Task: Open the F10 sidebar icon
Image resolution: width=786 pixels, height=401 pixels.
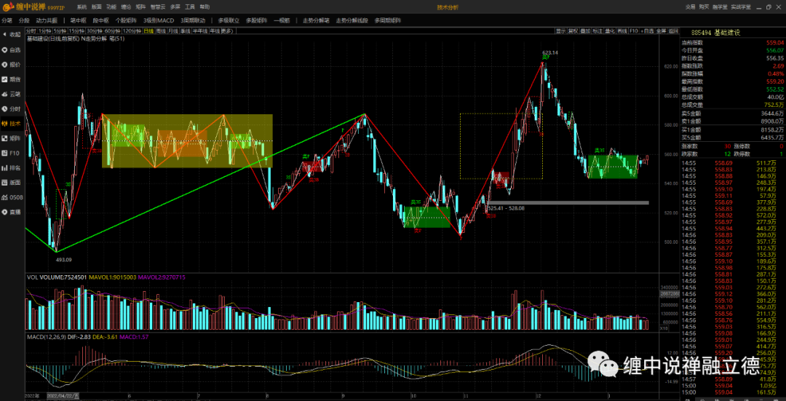Action: [x=12, y=153]
